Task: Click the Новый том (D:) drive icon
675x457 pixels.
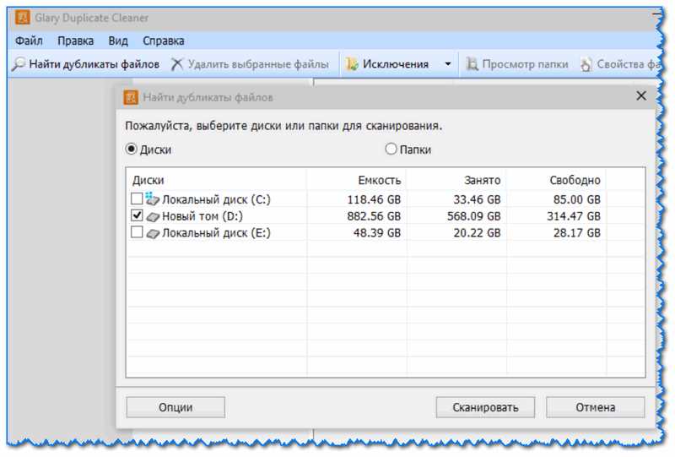Action: 153,216
